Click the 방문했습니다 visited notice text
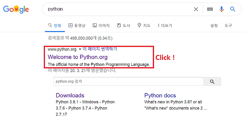246x119 pixels. tap(82, 70)
